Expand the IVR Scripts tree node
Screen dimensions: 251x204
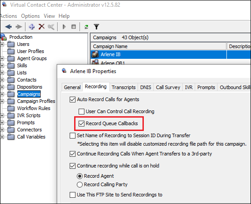coord(2,115)
